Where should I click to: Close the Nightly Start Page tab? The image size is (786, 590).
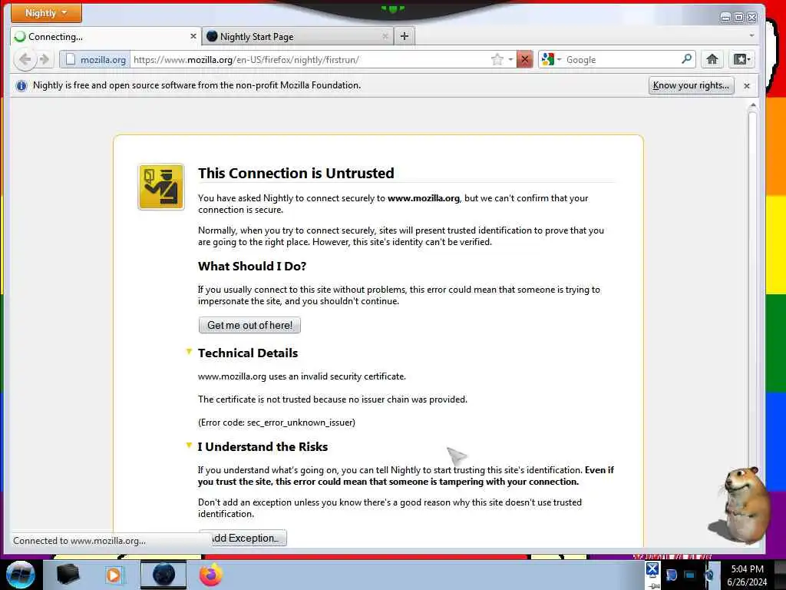pyautogui.click(x=385, y=36)
